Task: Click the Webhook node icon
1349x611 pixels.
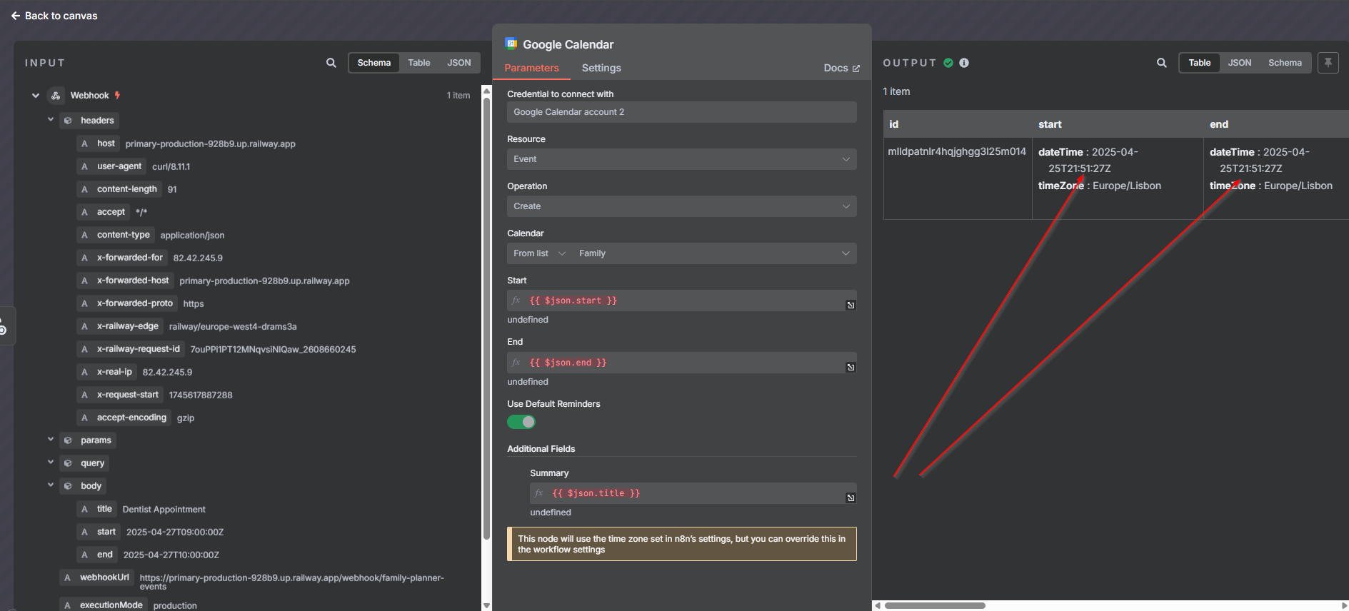Action: (x=56, y=96)
